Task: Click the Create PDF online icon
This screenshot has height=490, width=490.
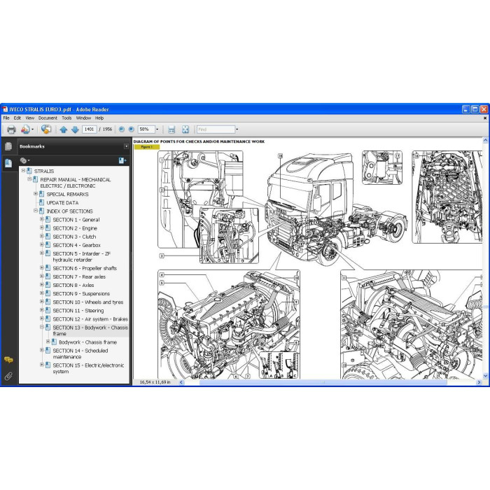Action: 25,129
